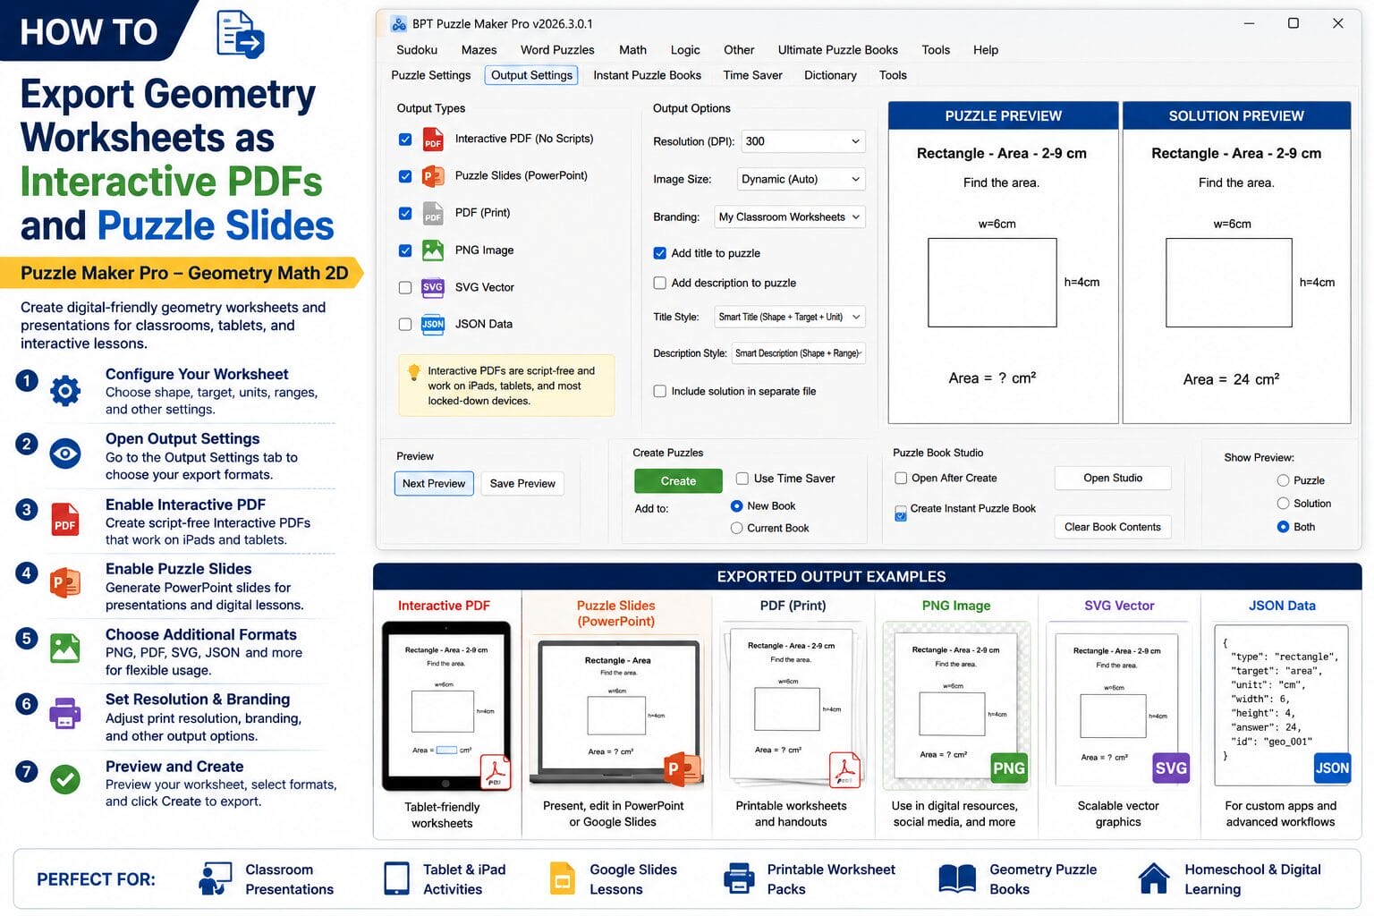
Task: Click the blue JSON Data icon
Action: [x=433, y=324]
